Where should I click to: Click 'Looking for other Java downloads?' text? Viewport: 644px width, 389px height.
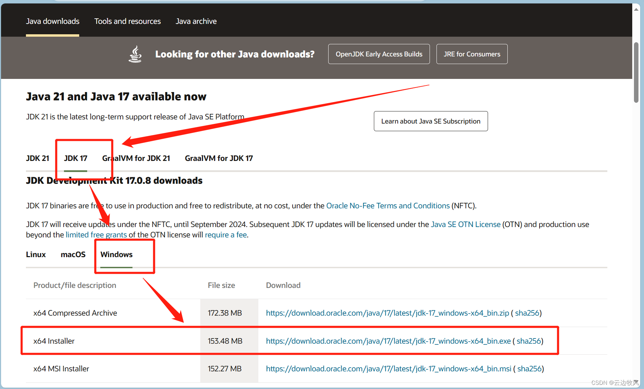point(235,54)
